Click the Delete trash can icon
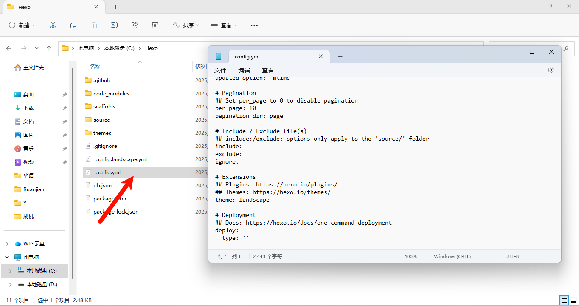Image resolution: width=579 pixels, height=306 pixels. click(x=155, y=25)
